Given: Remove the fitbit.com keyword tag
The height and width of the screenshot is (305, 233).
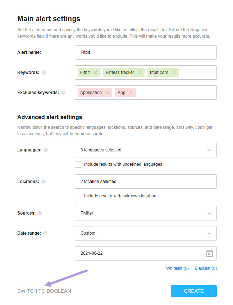Looking at the screenshot, I should click(x=174, y=72).
